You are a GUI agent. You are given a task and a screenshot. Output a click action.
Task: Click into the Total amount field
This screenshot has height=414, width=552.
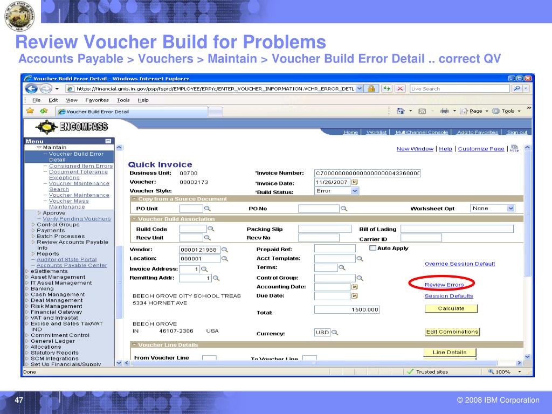[347, 309]
